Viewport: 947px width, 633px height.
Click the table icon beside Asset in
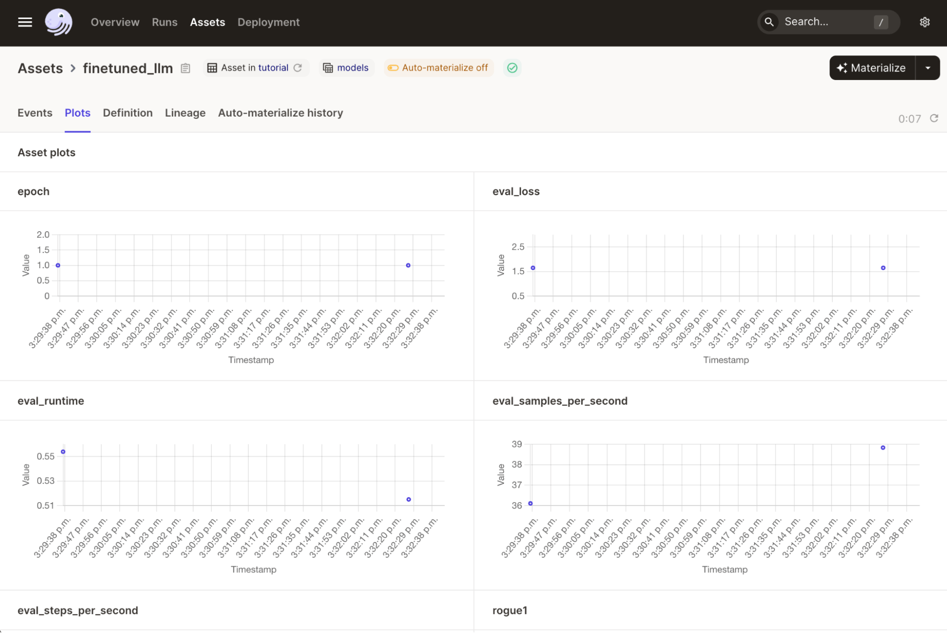212,68
